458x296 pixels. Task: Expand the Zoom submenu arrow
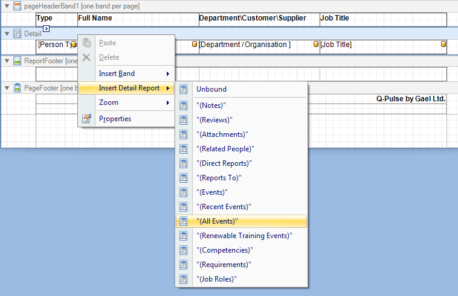(168, 102)
